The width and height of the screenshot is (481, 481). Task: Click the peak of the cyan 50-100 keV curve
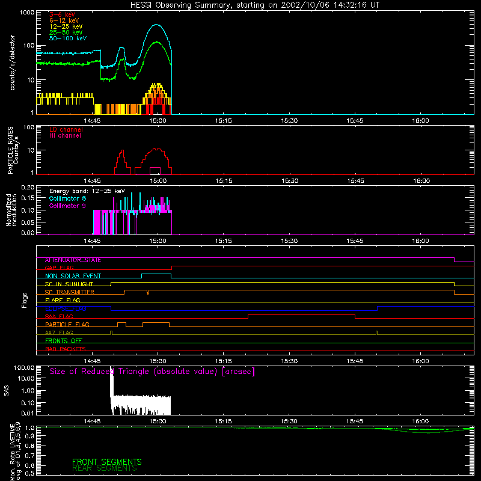tap(157, 25)
